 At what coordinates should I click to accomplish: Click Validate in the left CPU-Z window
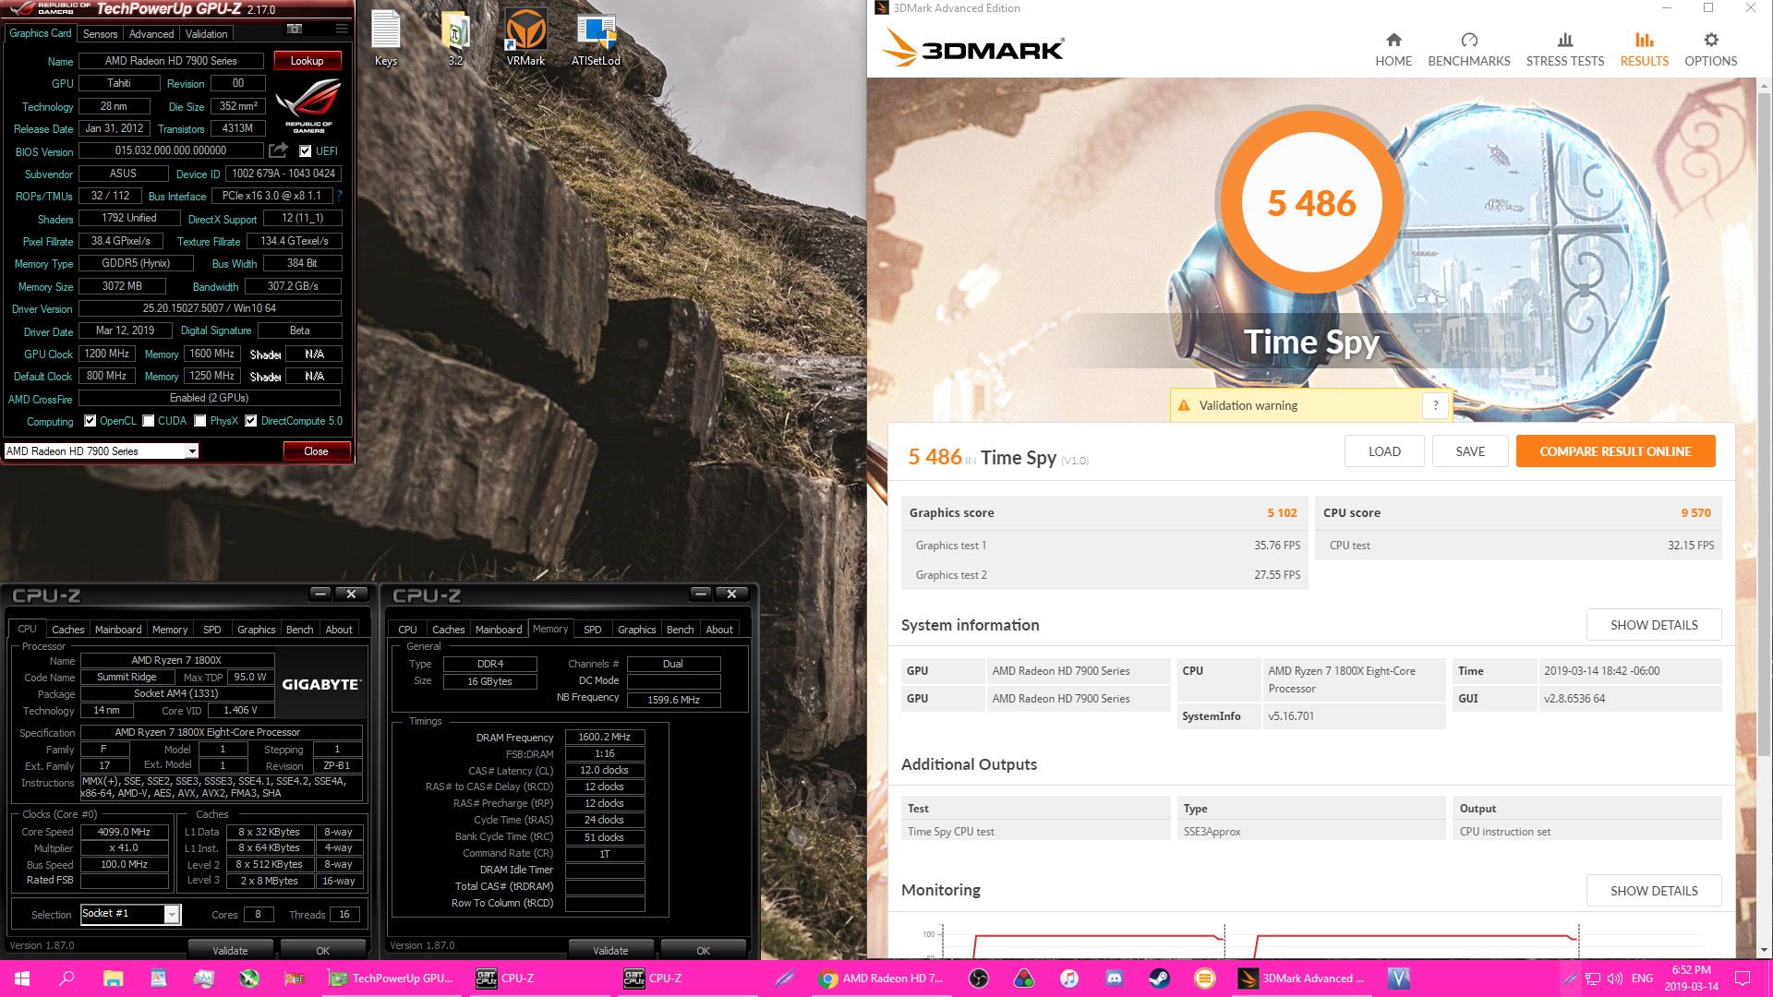point(230,951)
